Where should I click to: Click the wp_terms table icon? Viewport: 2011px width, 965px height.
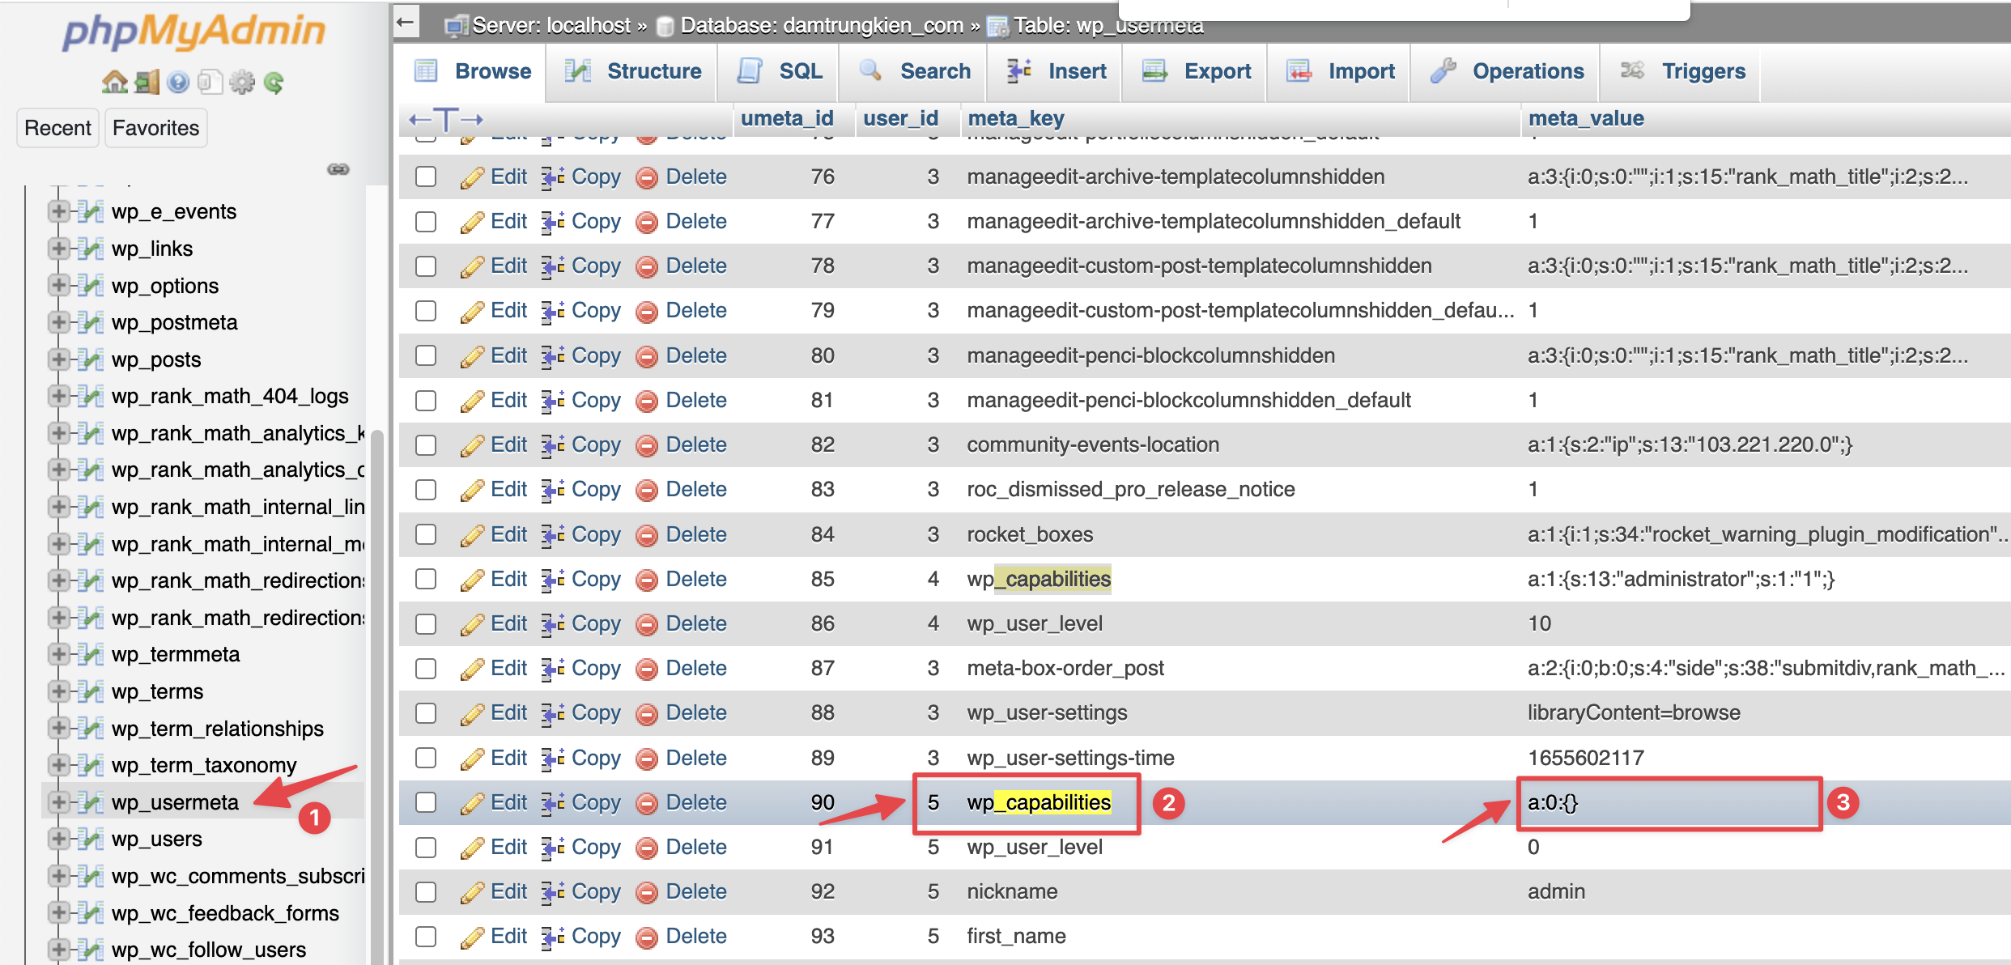[91, 691]
